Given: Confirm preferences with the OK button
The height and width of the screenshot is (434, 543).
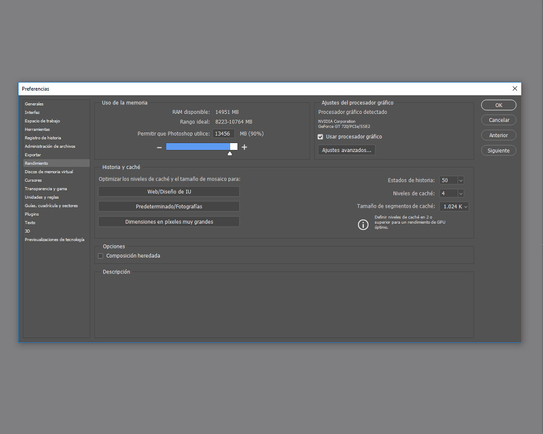Looking at the screenshot, I should 498,105.
